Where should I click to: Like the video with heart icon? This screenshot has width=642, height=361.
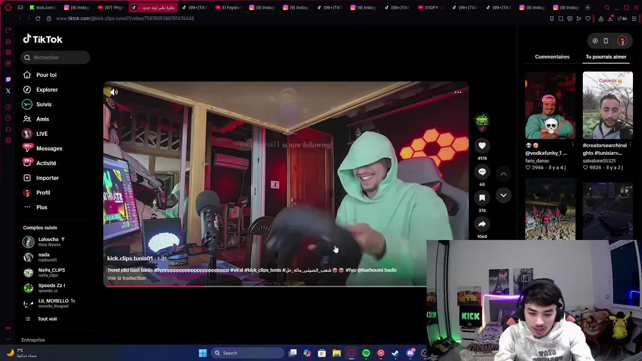pos(482,145)
